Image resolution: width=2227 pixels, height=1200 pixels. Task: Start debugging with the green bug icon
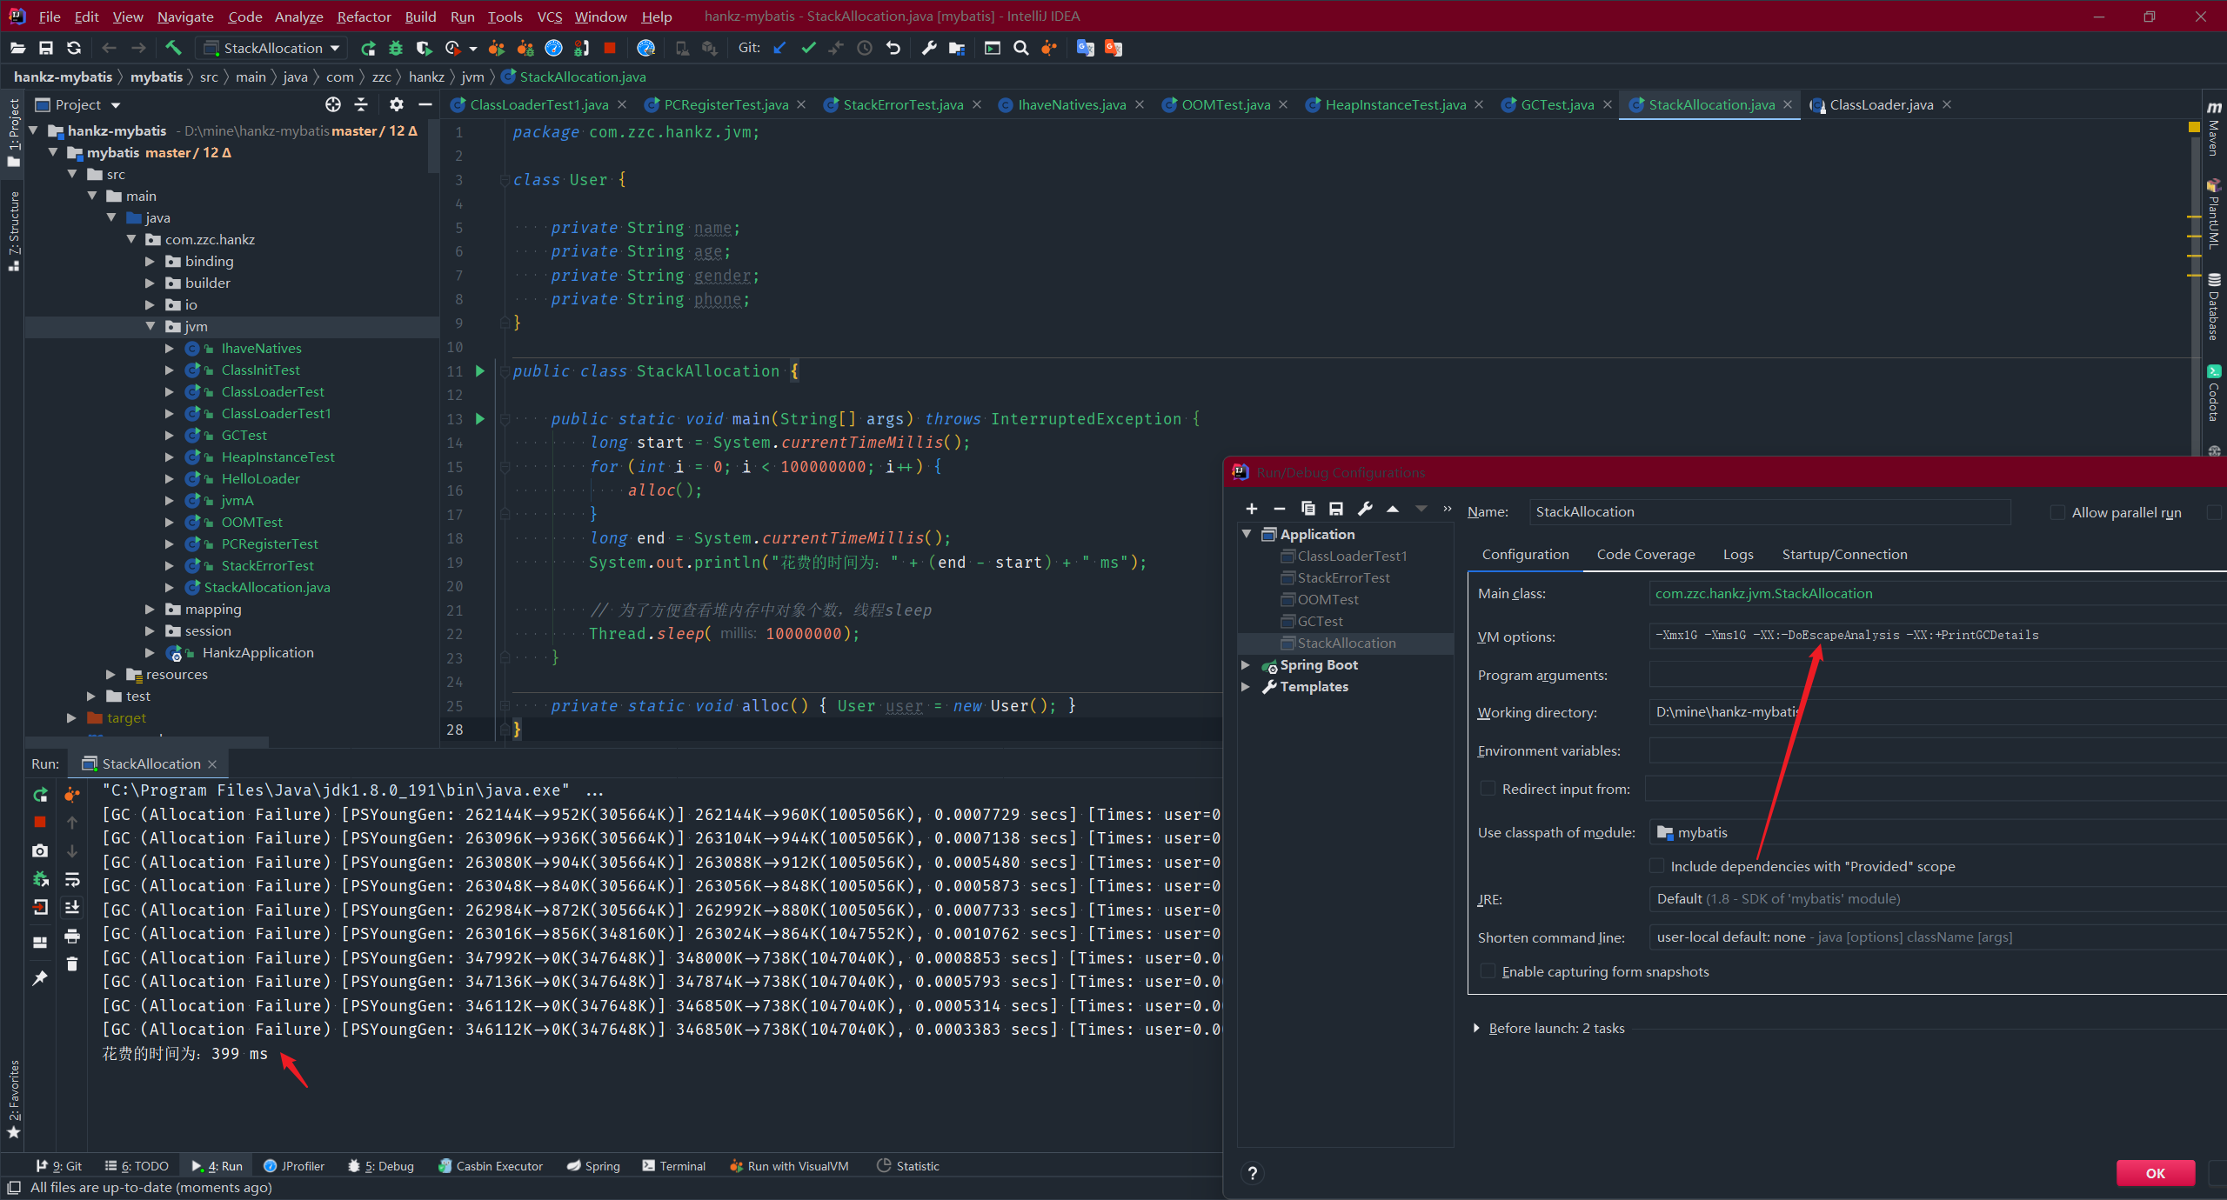[x=396, y=48]
